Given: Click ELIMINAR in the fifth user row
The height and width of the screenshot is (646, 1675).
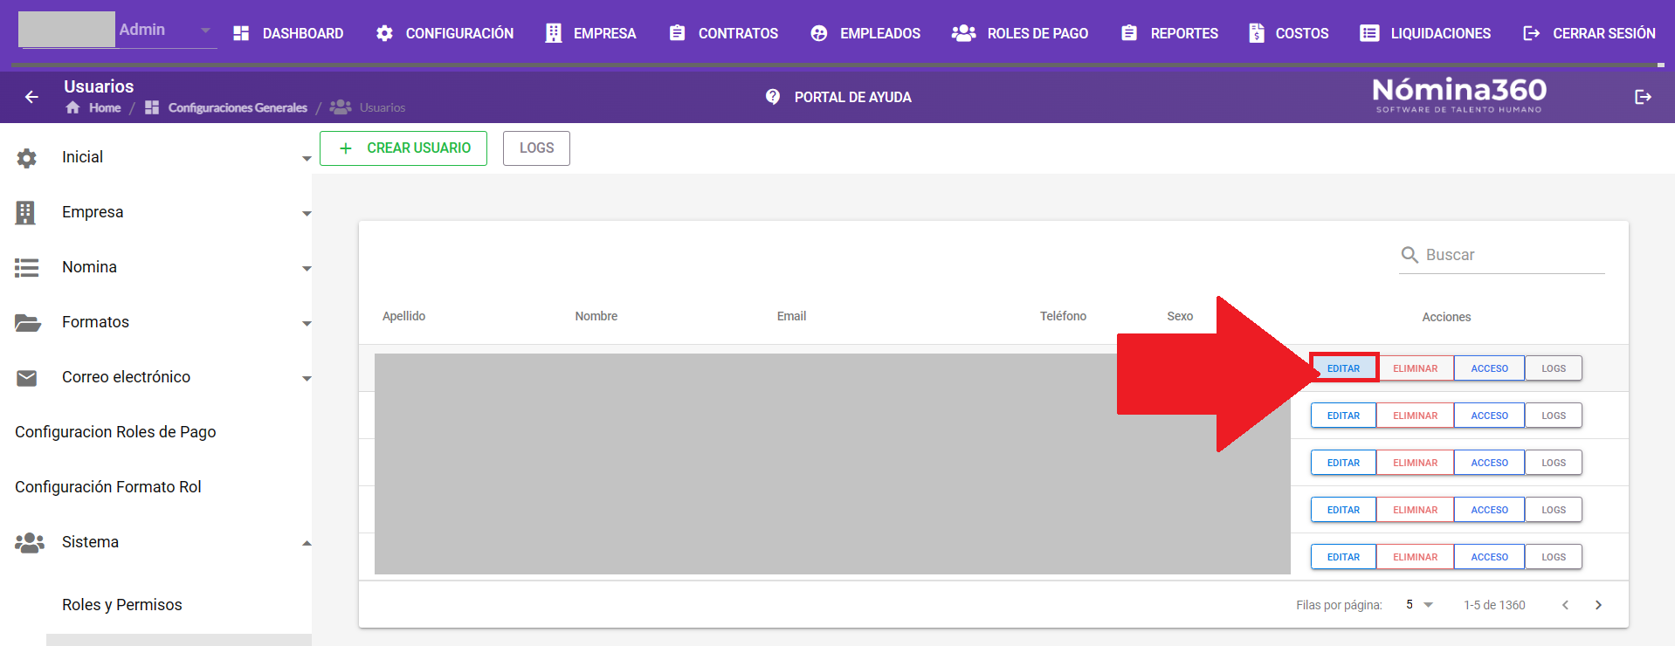Looking at the screenshot, I should 1415,557.
